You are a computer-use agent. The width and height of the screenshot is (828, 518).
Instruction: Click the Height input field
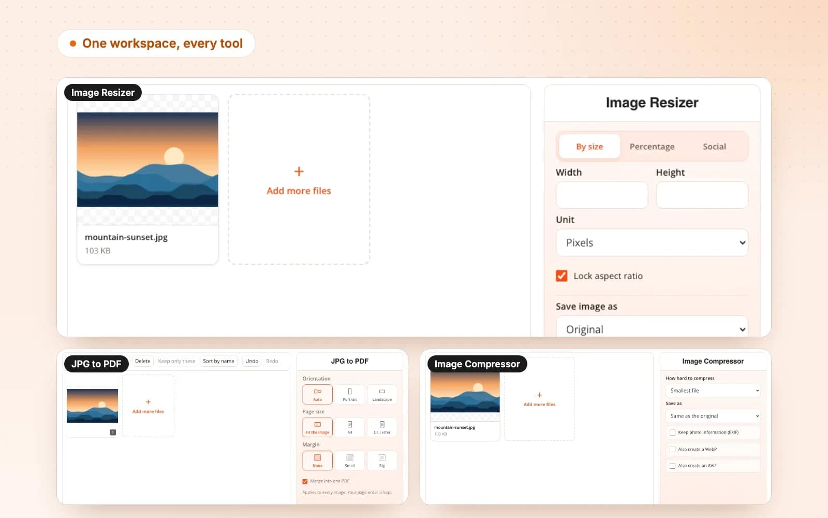pyautogui.click(x=702, y=195)
